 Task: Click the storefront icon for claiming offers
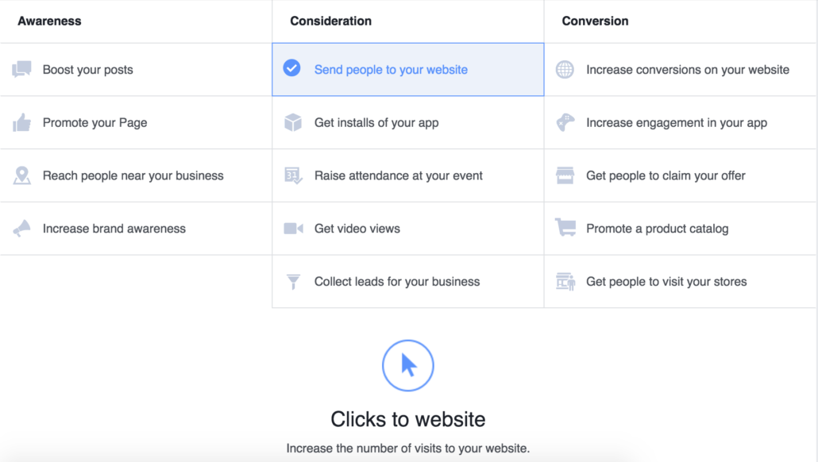565,175
